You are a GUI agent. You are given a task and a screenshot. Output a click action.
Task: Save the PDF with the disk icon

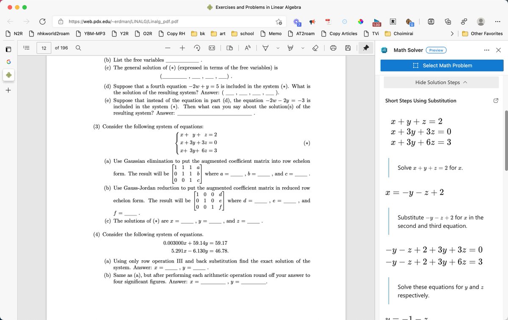tap(348, 48)
